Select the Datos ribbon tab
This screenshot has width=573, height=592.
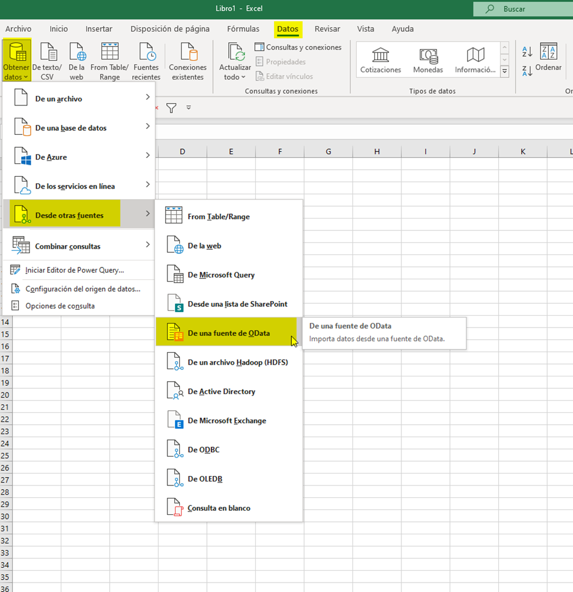point(288,29)
